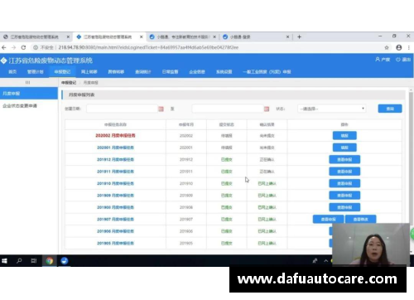This screenshot has width=414, height=300.
Task: Click the blue round app in taskbar
Action: [65, 260]
